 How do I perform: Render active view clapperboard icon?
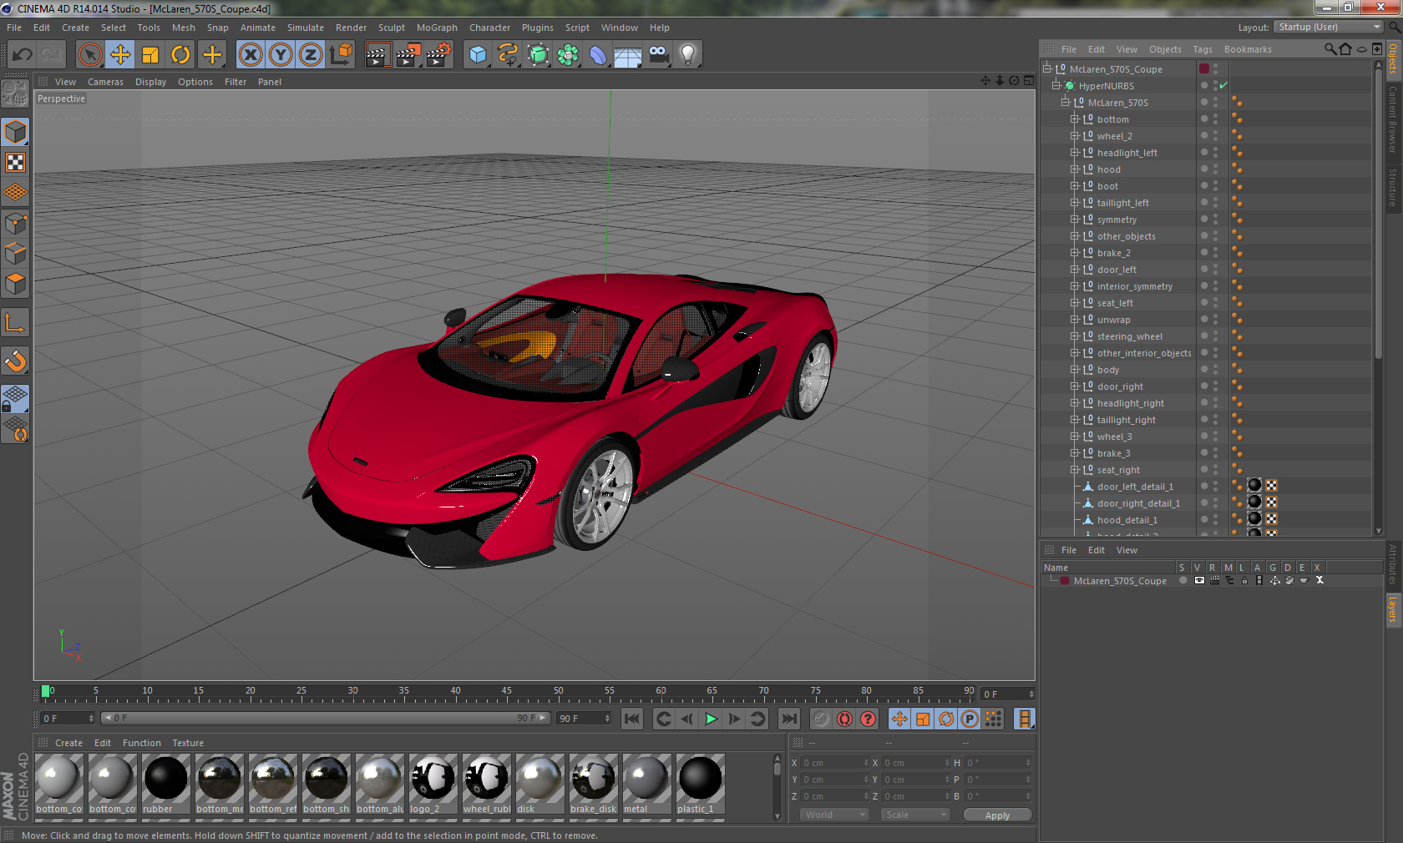tap(377, 55)
